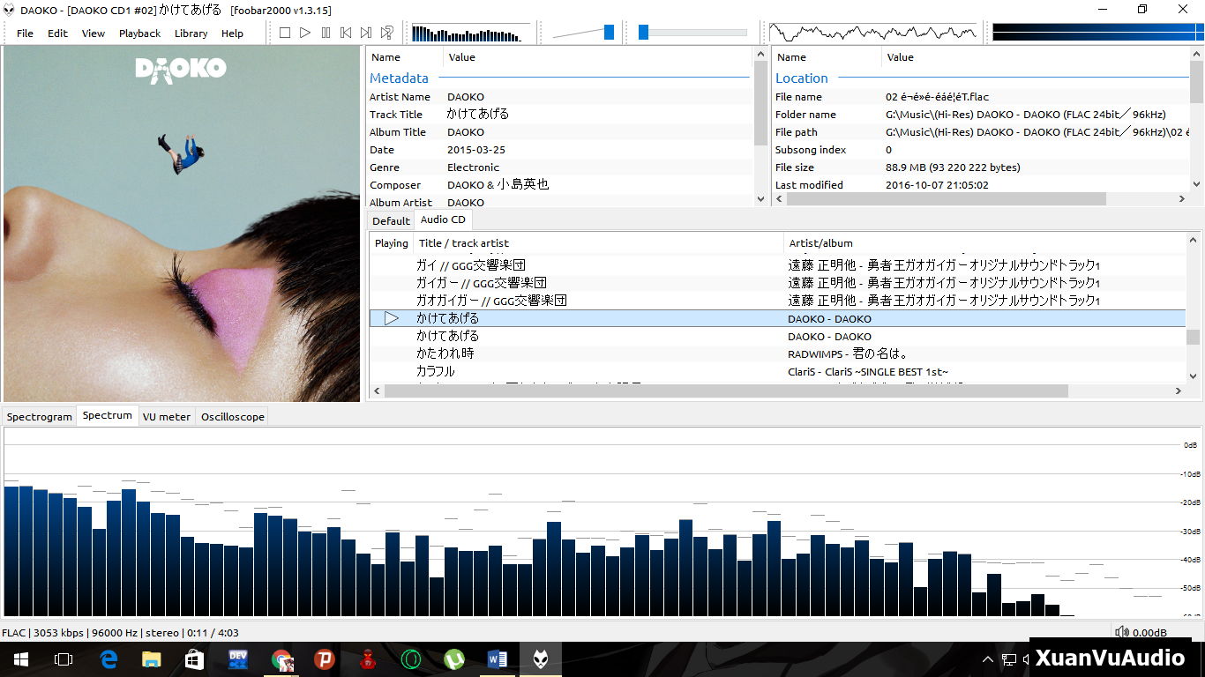Select the Audio CD playlist tab
This screenshot has width=1205, height=677.
(443, 219)
